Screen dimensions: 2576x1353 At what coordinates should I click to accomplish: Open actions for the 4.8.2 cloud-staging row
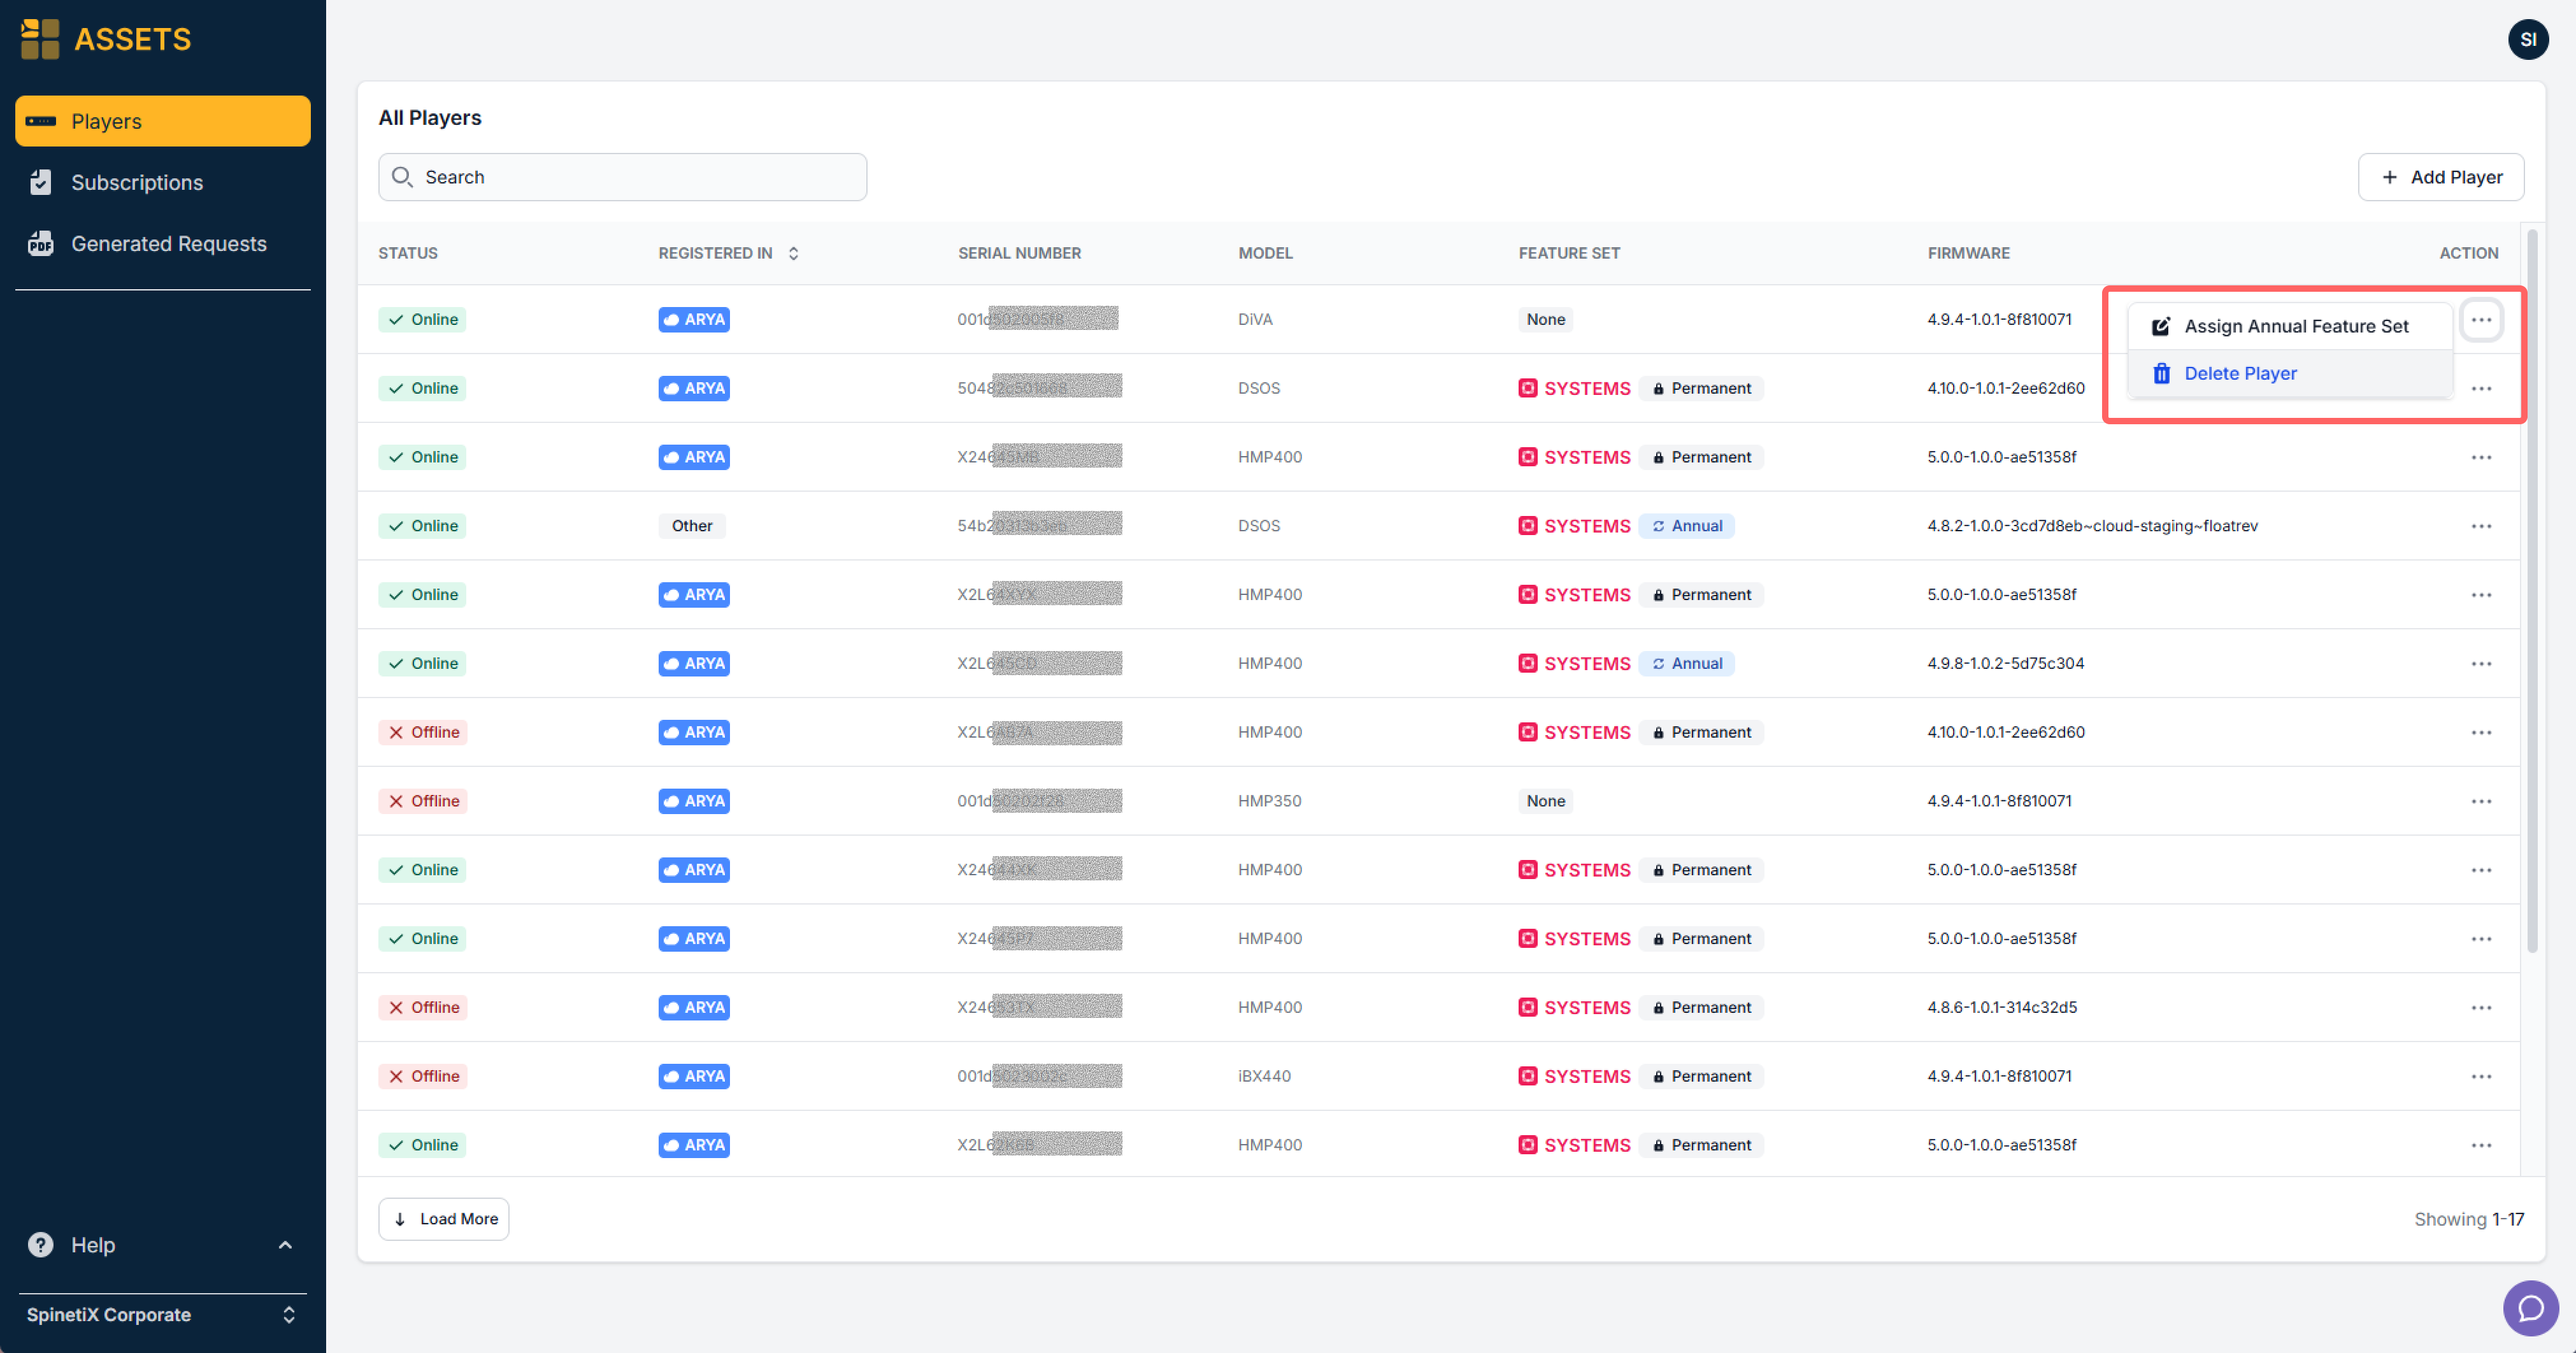click(x=2481, y=526)
